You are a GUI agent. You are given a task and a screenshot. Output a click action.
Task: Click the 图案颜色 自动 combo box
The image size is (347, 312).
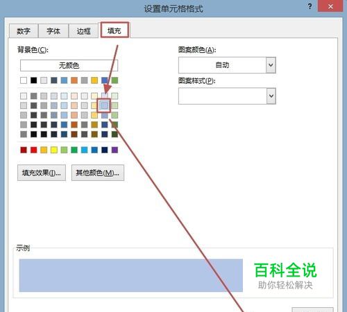227,65
